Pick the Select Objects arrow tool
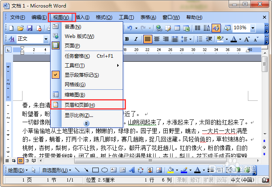This screenshot has width=272, height=187. (x=34, y=170)
